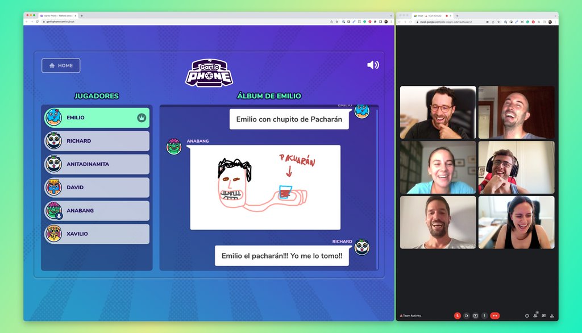Select player RICHARD in the Jugadores list

click(x=97, y=141)
